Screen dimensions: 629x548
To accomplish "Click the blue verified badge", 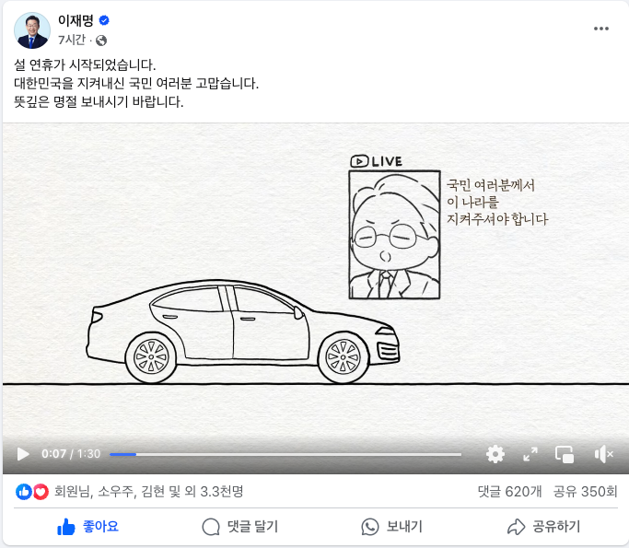I will pyautogui.click(x=104, y=20).
